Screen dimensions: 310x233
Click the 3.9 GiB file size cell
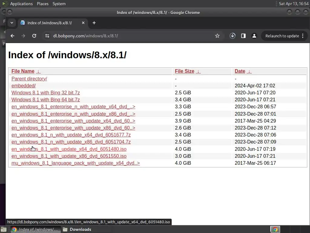(x=183, y=121)
